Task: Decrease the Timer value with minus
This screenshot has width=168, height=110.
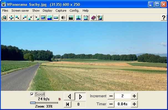Action: coord(111,104)
